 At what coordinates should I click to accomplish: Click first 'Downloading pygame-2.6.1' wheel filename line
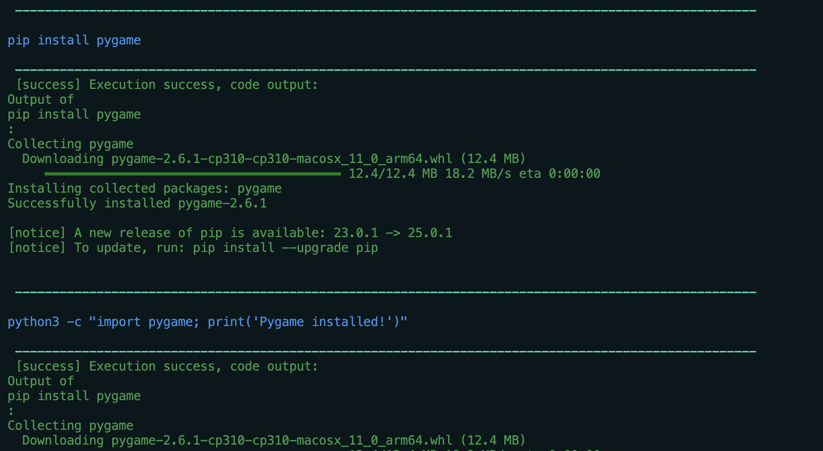pyautogui.click(x=274, y=159)
